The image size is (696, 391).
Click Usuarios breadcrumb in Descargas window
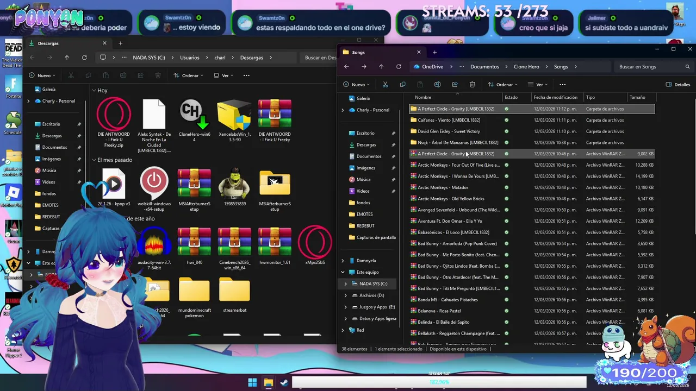(190, 58)
